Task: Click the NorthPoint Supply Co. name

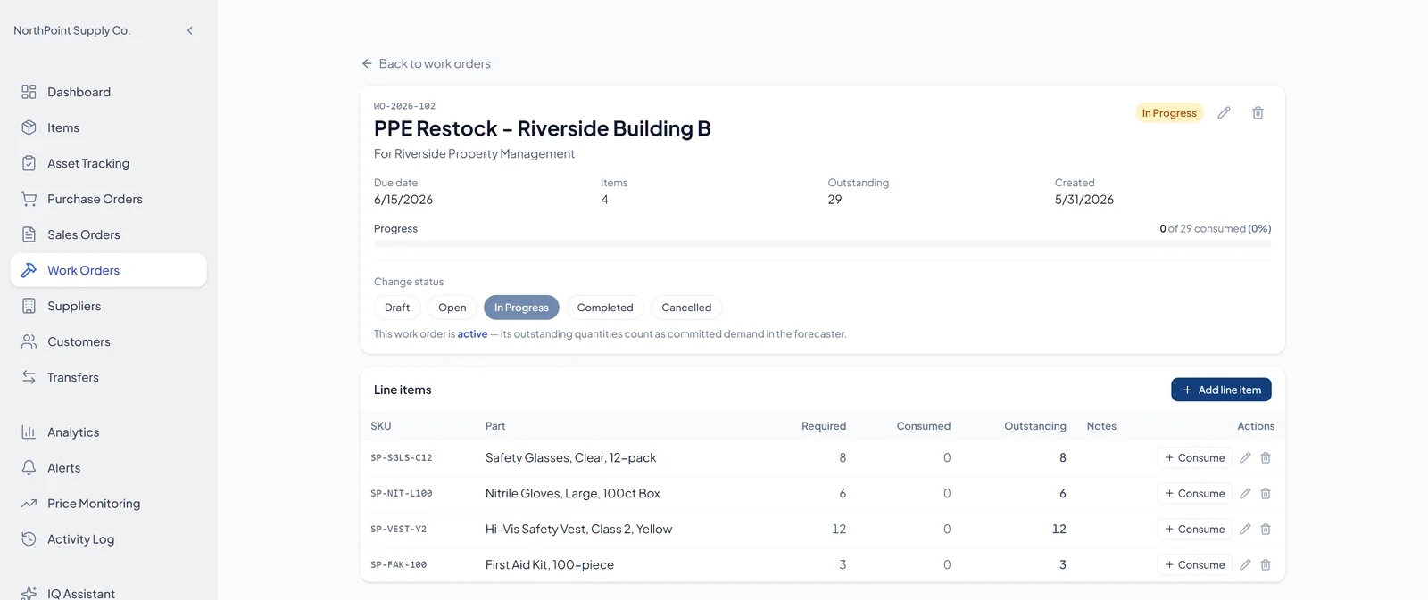Action: 72,30
